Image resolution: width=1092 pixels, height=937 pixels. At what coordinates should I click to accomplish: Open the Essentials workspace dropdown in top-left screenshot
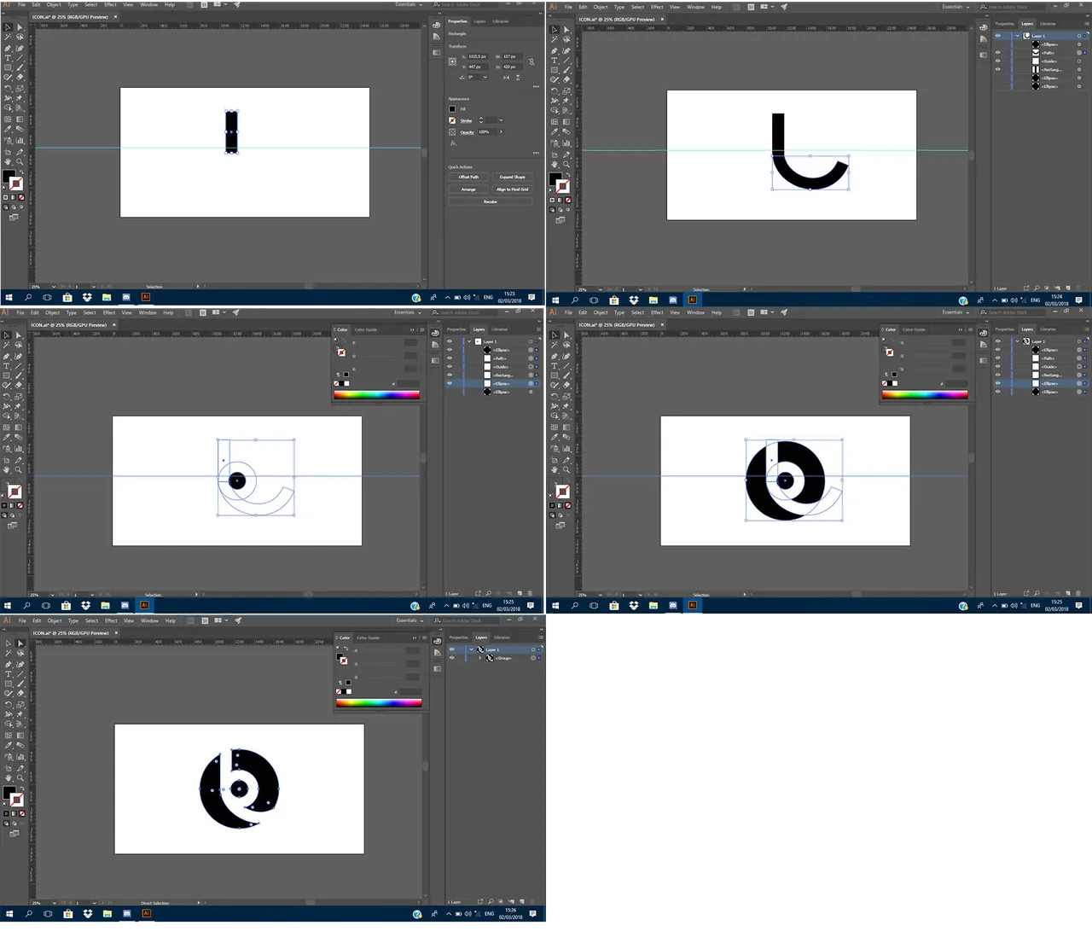[x=409, y=4]
